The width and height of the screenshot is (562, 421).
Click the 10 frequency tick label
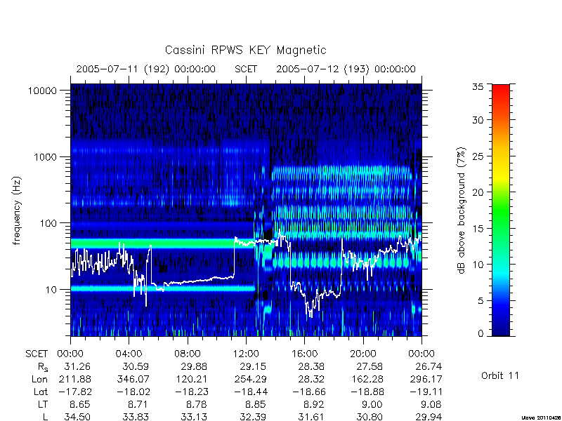tap(51, 290)
